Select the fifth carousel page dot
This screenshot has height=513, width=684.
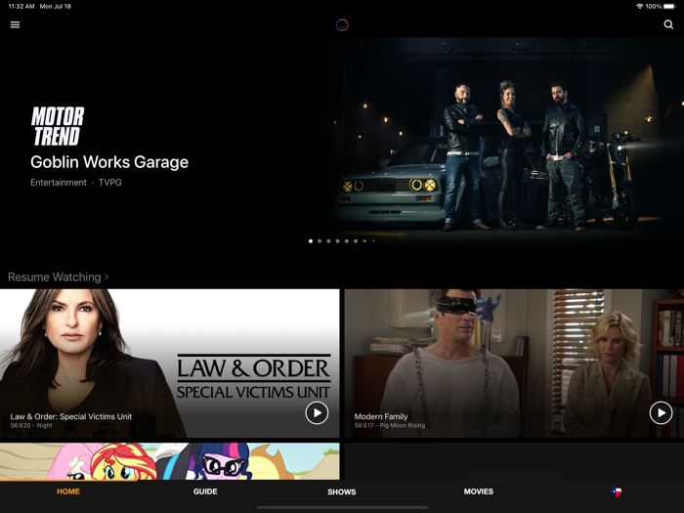tap(346, 240)
